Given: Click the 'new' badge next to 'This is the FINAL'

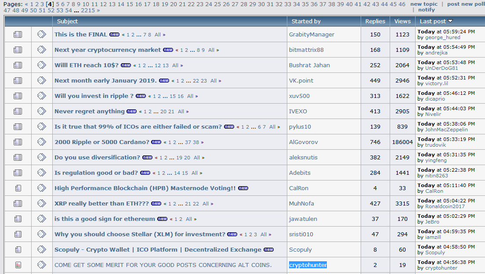Looking at the screenshot, I should tap(115, 34).
